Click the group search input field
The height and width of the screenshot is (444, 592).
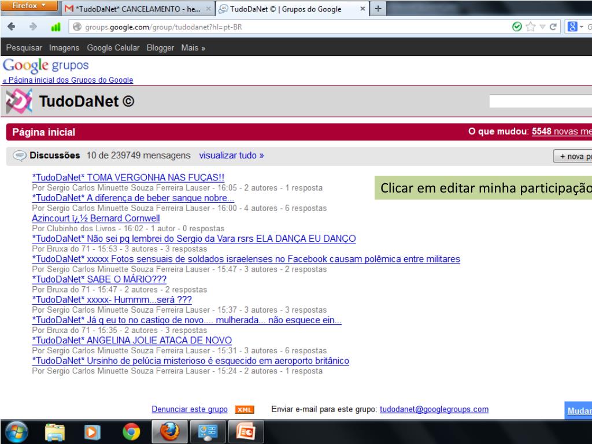point(541,101)
